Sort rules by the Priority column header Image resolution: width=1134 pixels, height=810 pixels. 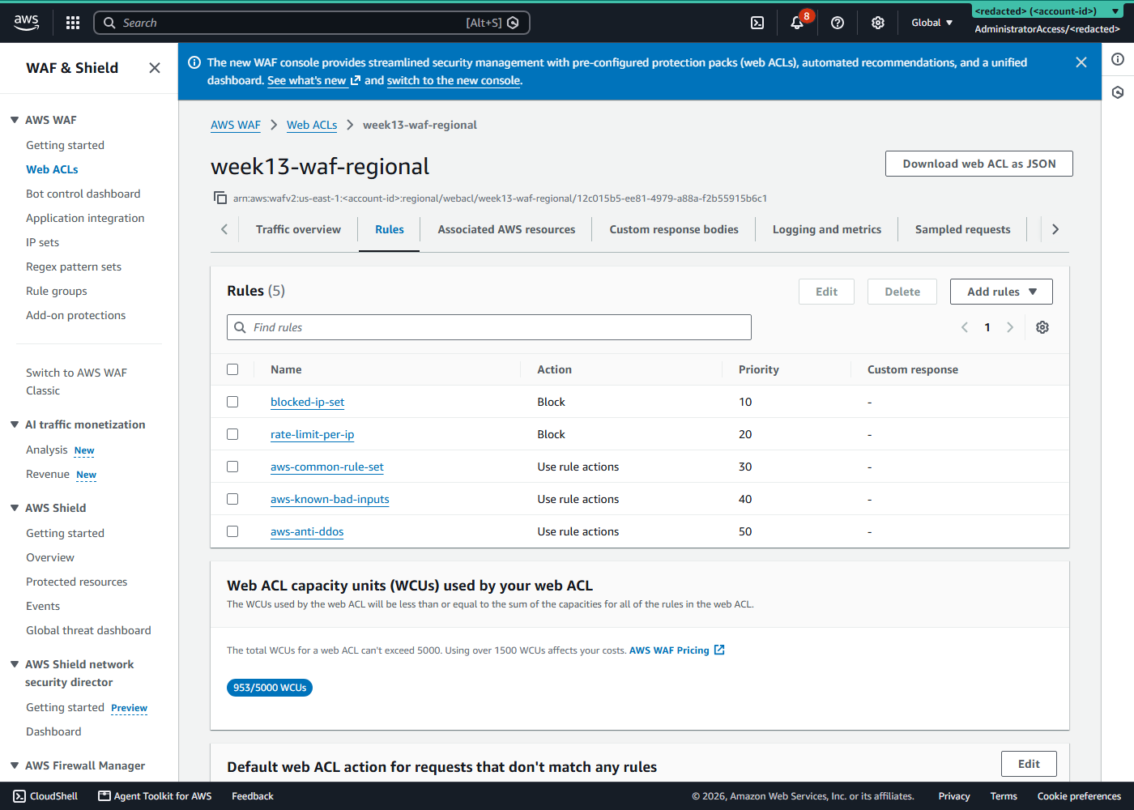pos(759,369)
